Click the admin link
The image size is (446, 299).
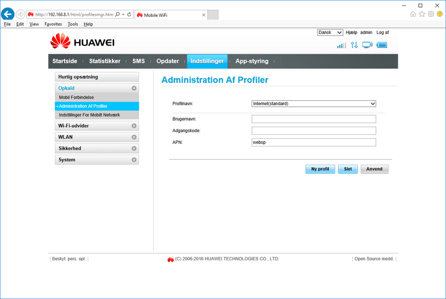pos(366,32)
